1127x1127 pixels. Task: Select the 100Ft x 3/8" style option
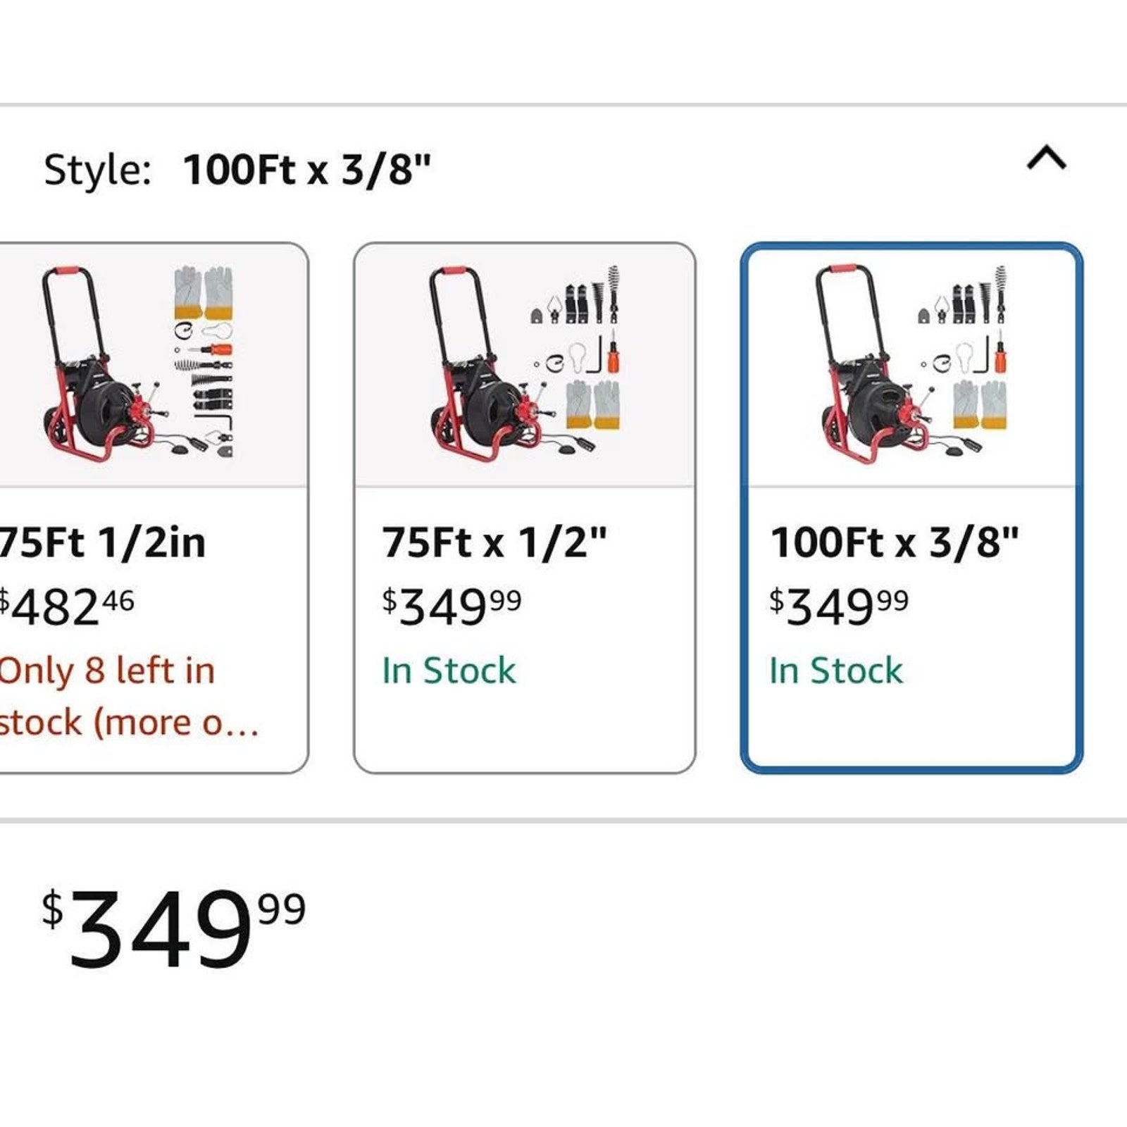pos(911,508)
